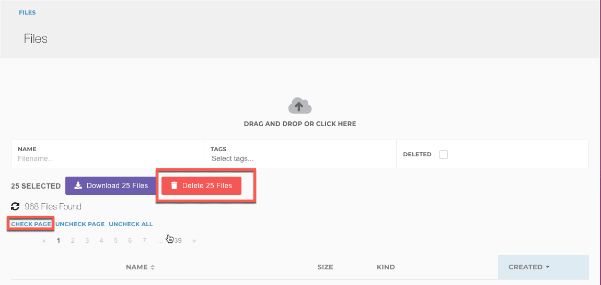Click the Check Page link

click(31, 224)
